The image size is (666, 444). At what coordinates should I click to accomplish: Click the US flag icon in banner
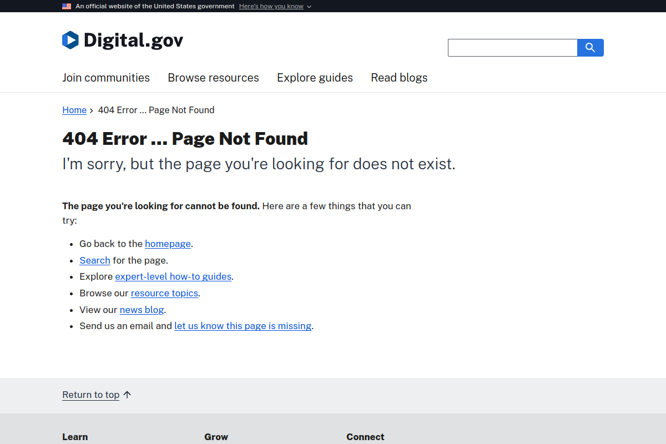67,6
